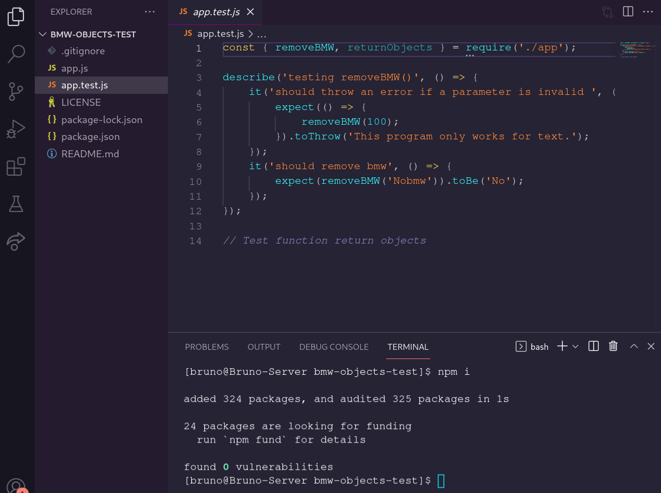Click 'removeBMW(100);' on line 6
661x493 pixels.
point(350,121)
